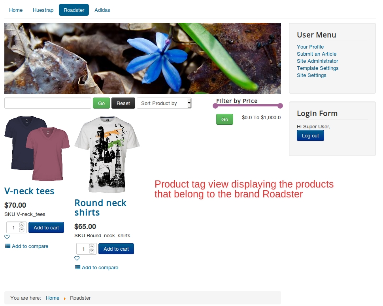Screen dimensions: 383x306
Task: Decrease Round neck shirts quantity with down arrow
Action: 92,251
